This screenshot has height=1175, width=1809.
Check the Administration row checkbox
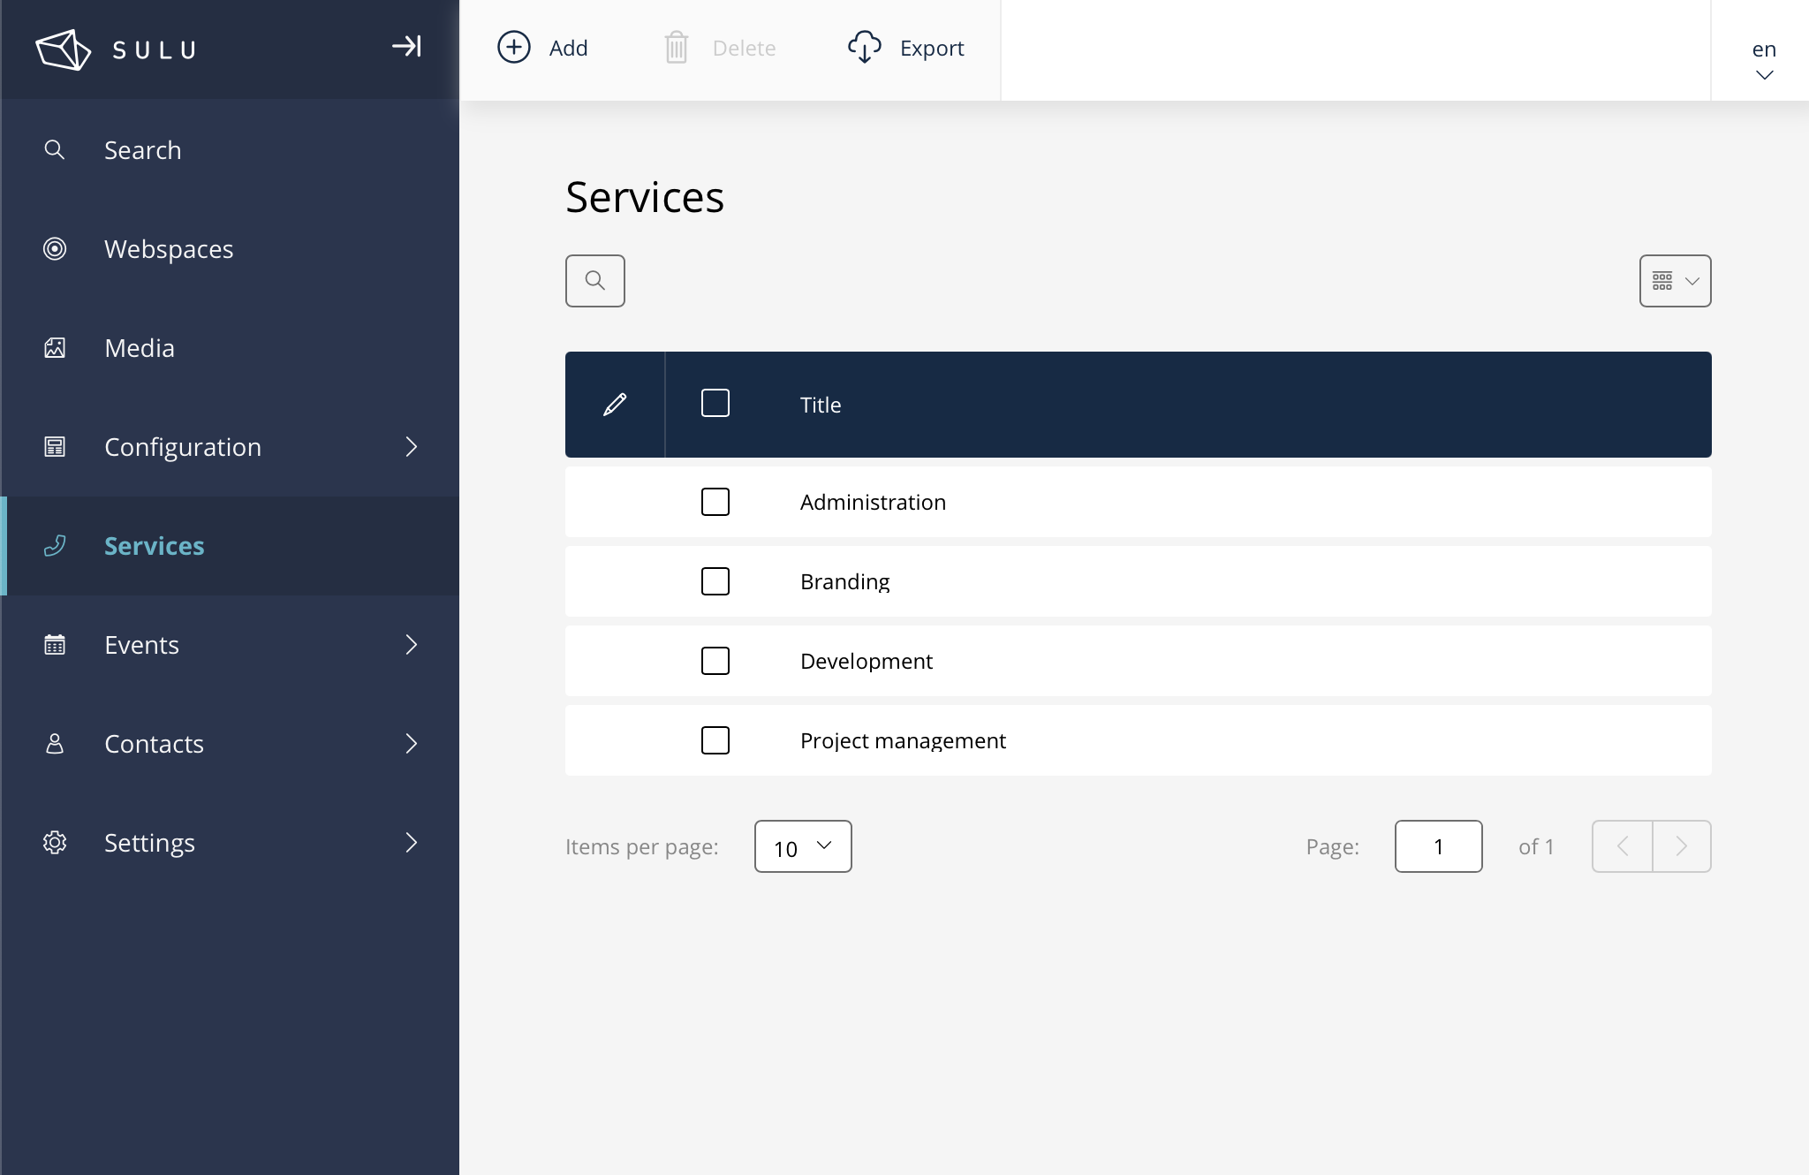pos(715,502)
